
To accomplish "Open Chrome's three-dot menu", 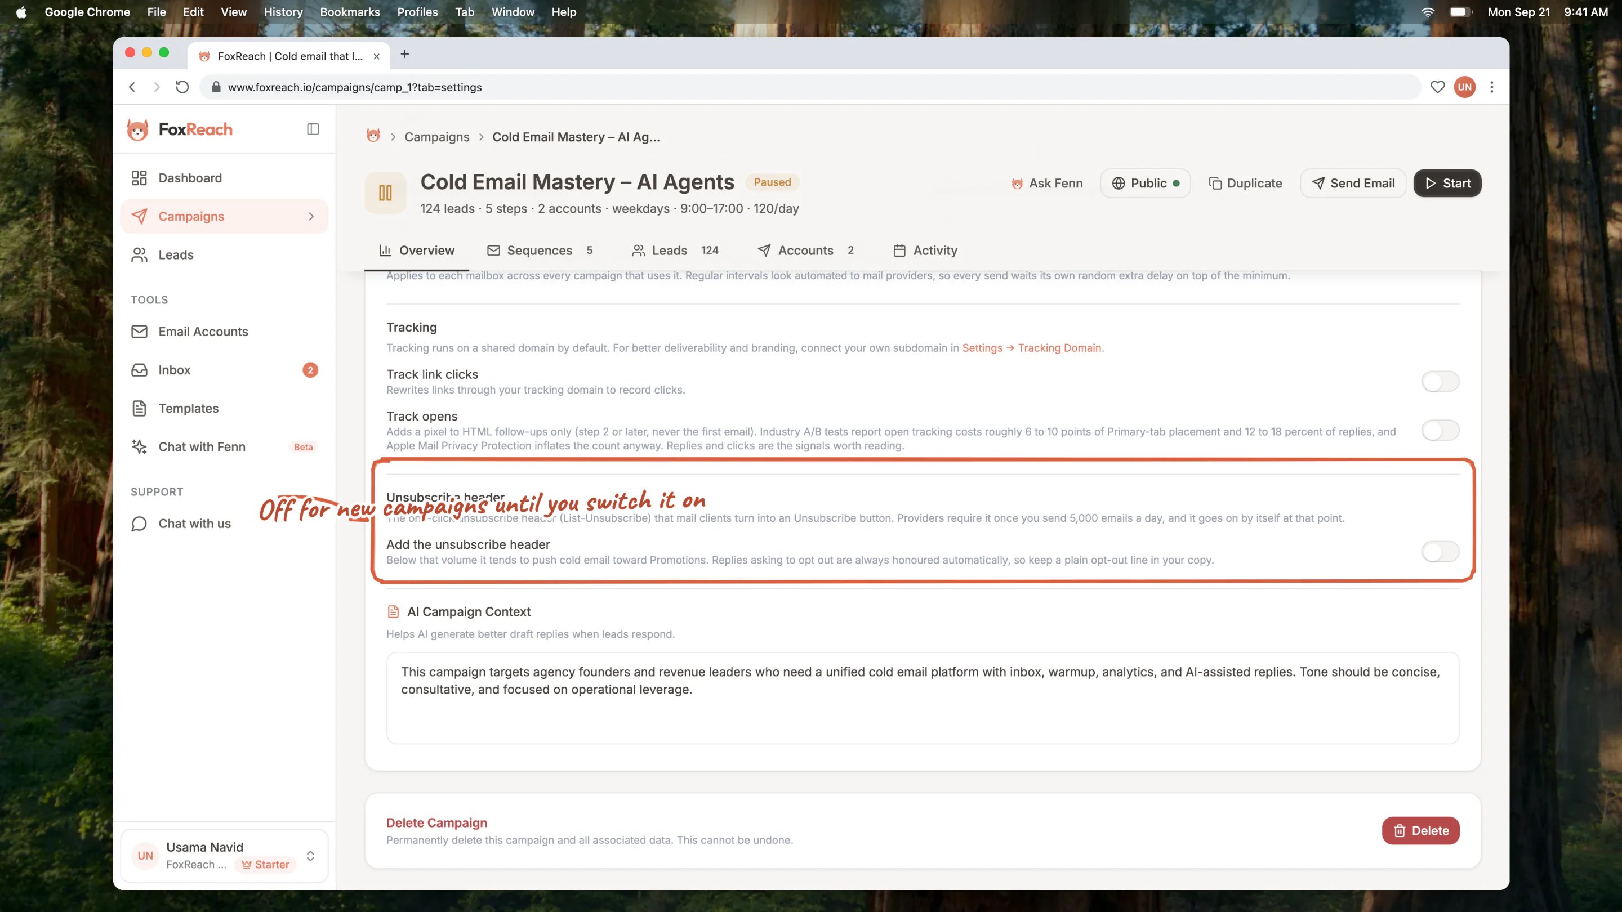I will pyautogui.click(x=1492, y=87).
